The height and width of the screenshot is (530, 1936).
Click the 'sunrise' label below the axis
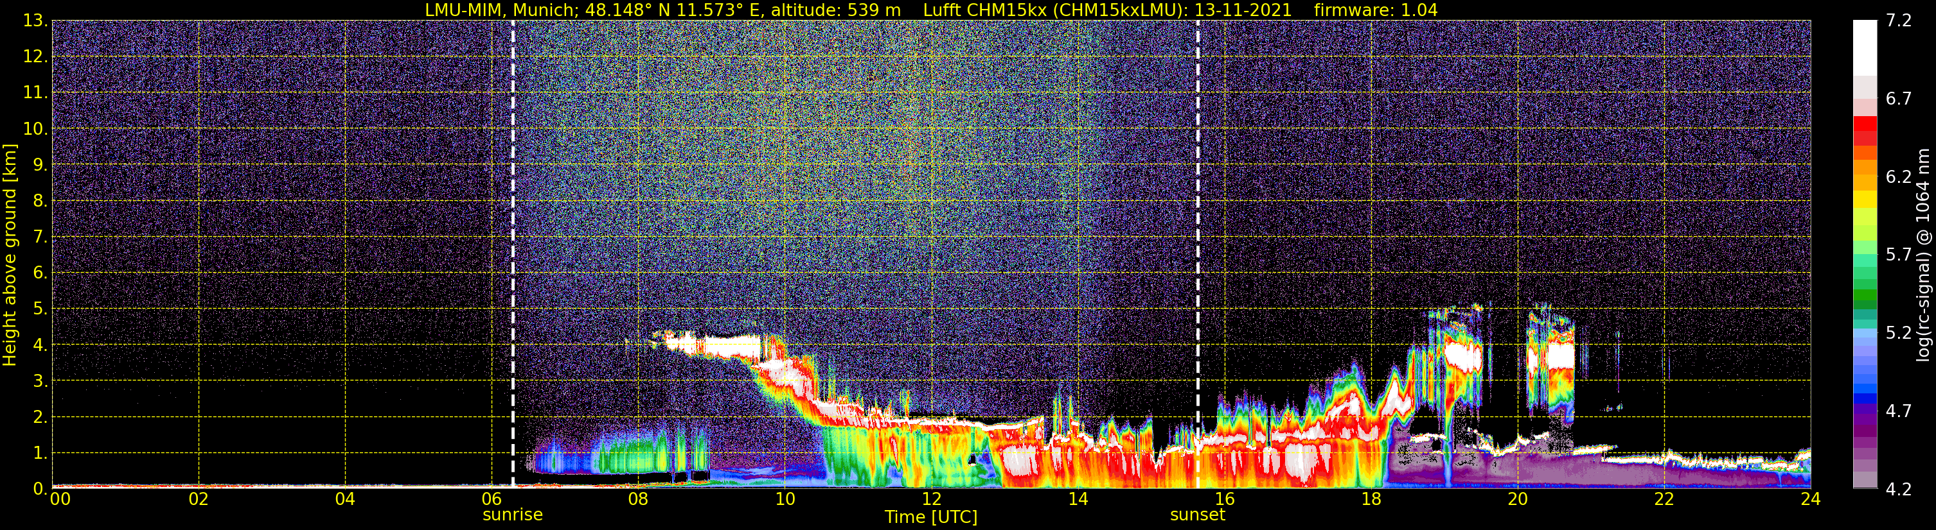[513, 515]
